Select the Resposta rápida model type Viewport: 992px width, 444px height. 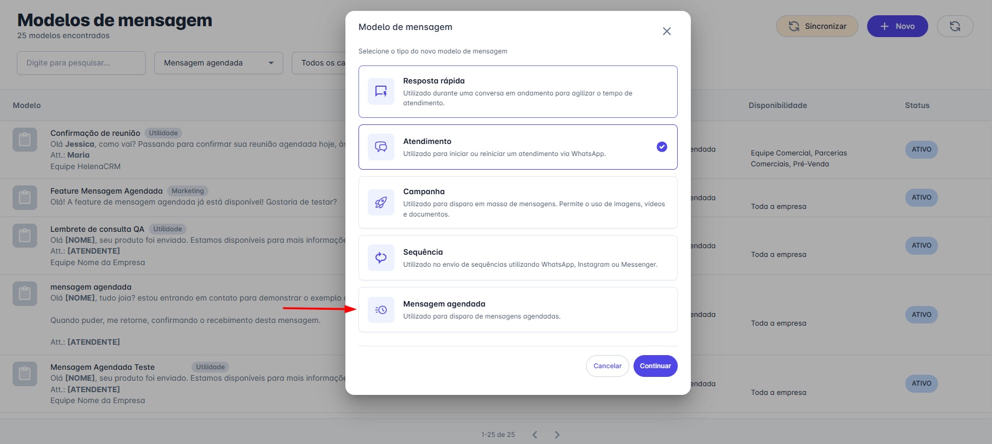coord(517,92)
